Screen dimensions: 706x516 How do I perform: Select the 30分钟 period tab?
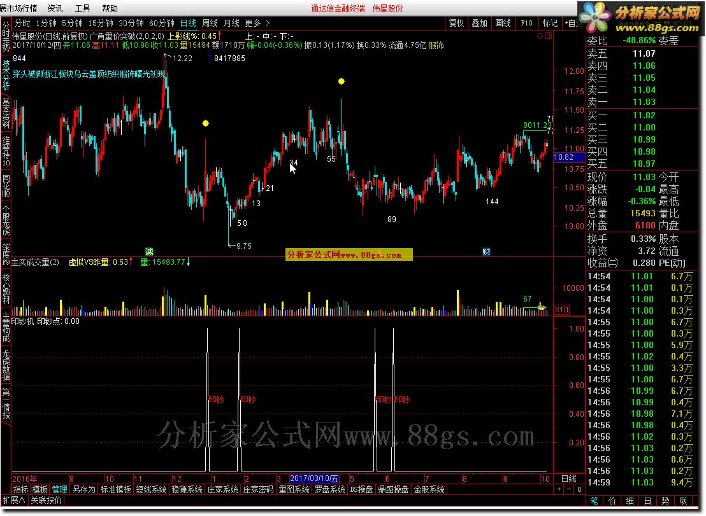pyautogui.click(x=131, y=23)
